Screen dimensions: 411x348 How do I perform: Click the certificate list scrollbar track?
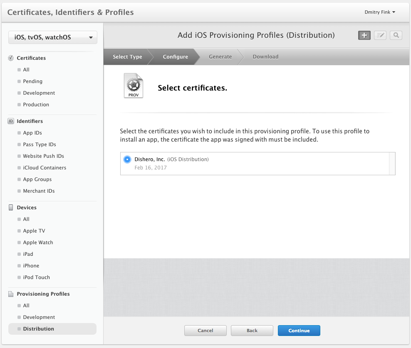coord(392,164)
